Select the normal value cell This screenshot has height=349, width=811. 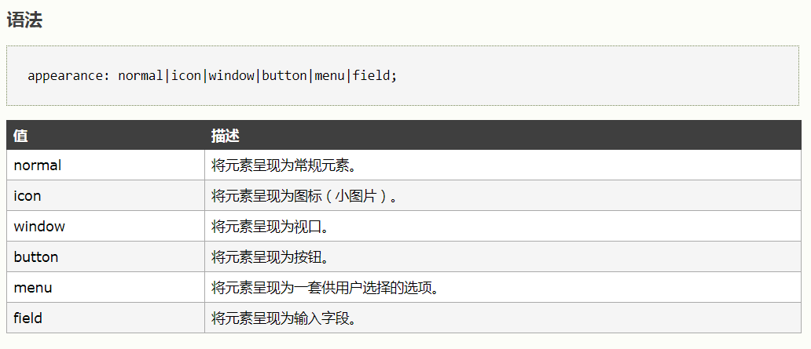(x=105, y=165)
